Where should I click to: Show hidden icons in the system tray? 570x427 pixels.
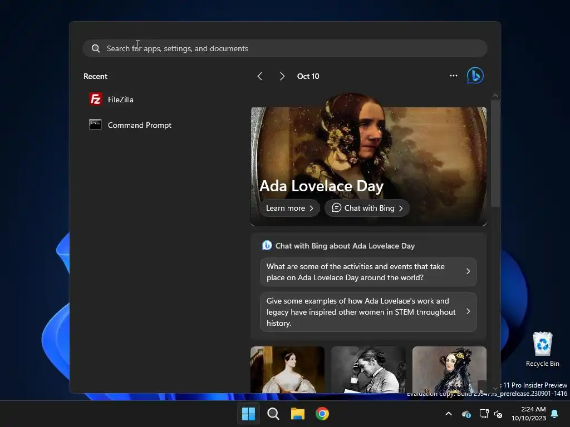[449, 414]
